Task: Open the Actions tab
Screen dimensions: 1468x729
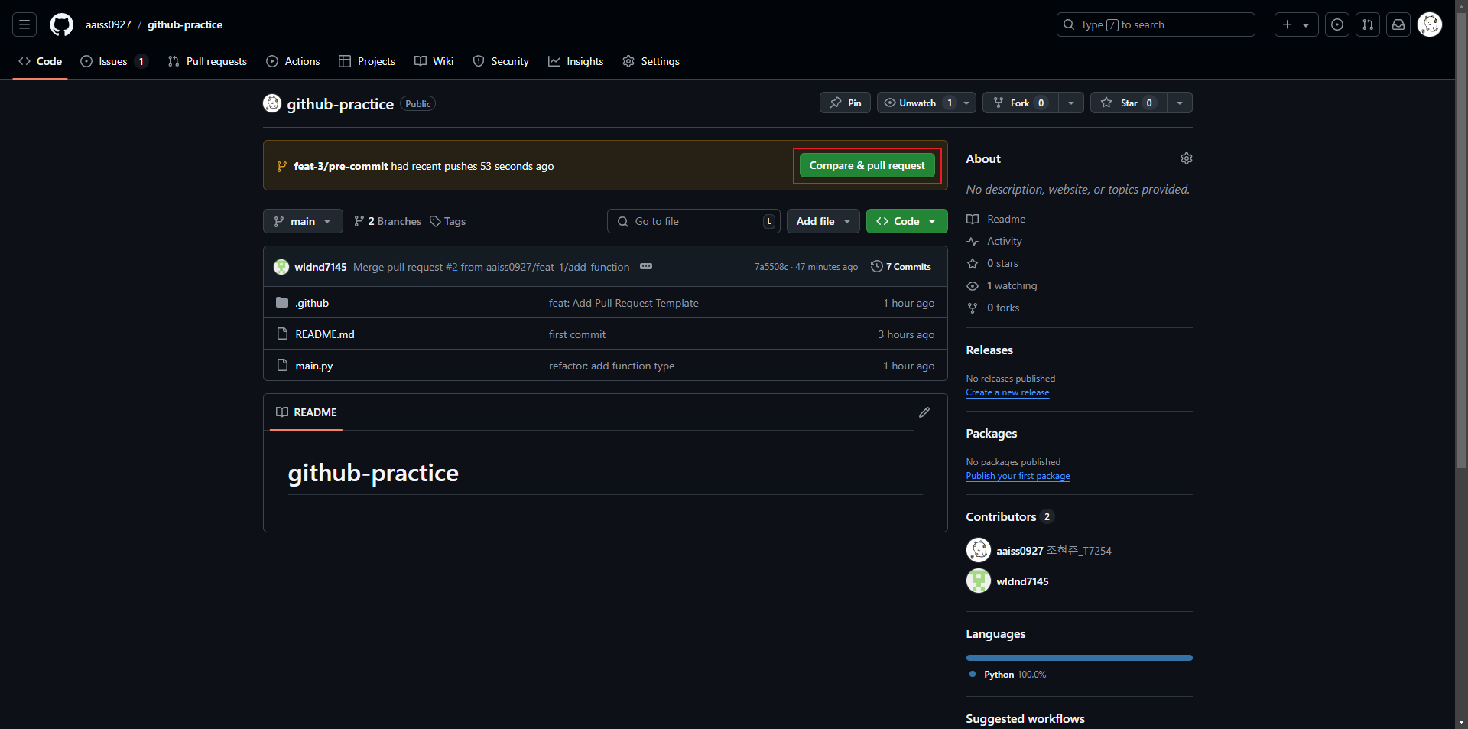Action: coord(293,61)
